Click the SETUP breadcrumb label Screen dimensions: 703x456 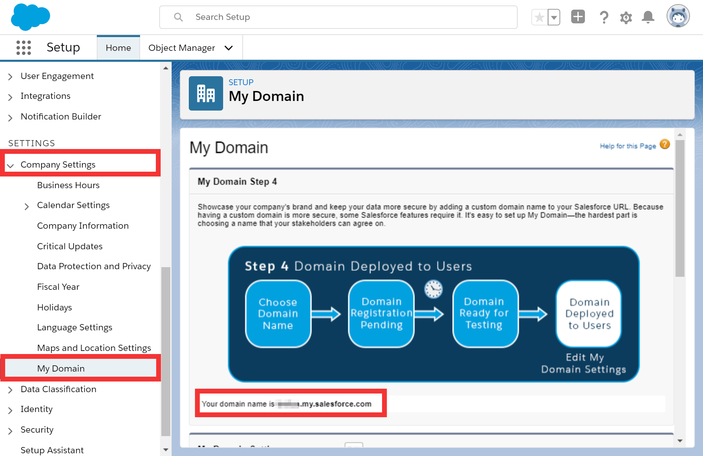point(241,82)
